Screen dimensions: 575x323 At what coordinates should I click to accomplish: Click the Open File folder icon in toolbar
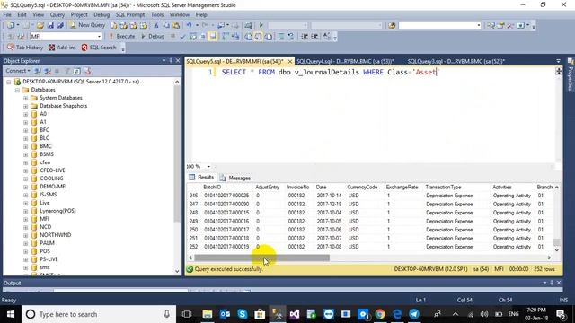point(40,25)
